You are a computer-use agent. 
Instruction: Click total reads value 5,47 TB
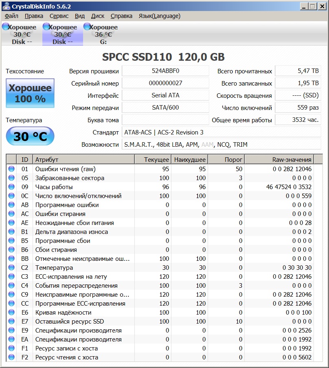(x=298, y=71)
